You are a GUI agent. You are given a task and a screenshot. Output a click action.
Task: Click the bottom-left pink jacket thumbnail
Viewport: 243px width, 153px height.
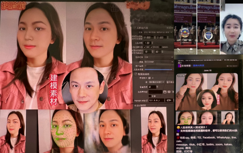13,131
